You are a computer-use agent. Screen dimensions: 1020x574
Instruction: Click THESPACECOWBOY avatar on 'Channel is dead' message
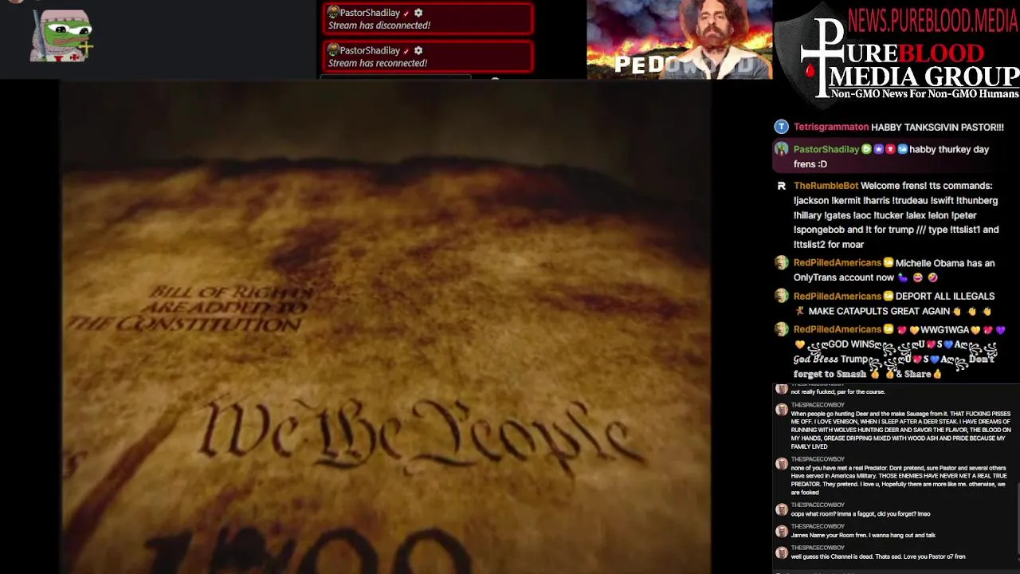point(781,552)
